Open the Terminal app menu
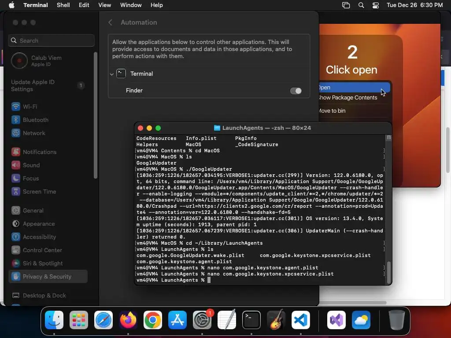Viewport: 451px width, 338px height. (36, 5)
